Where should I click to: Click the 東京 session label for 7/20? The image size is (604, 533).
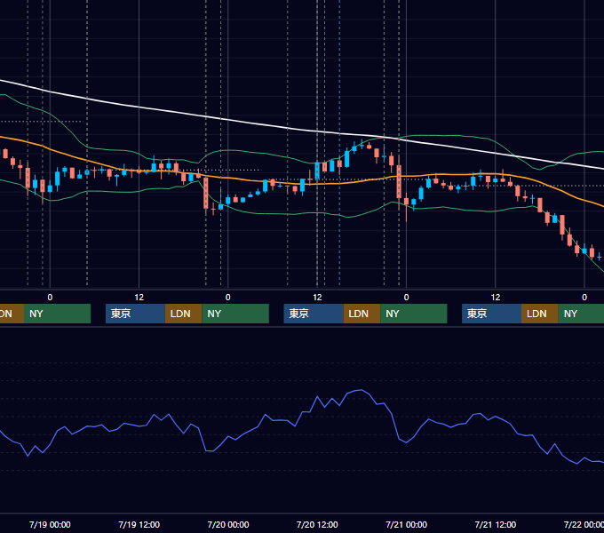point(314,314)
